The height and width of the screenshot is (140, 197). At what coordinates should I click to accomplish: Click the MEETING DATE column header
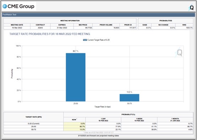point(17,25)
